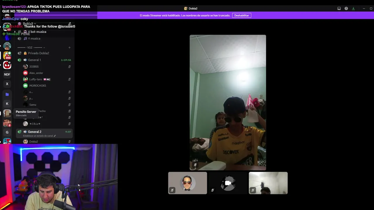Collapse the VOZ channel category

[x=31, y=48]
